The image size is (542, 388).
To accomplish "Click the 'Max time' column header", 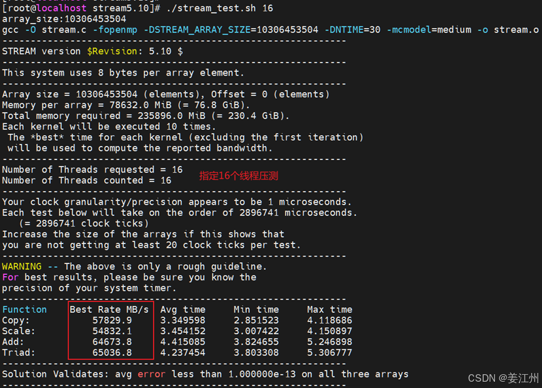I will (330, 309).
